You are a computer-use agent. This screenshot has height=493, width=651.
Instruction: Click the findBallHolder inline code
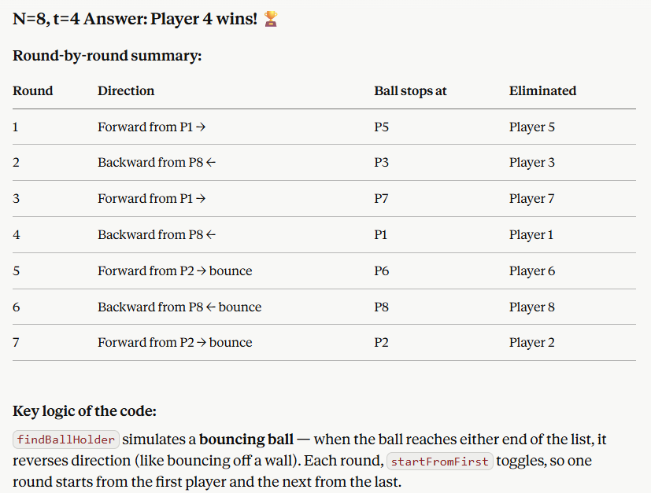tap(66, 440)
